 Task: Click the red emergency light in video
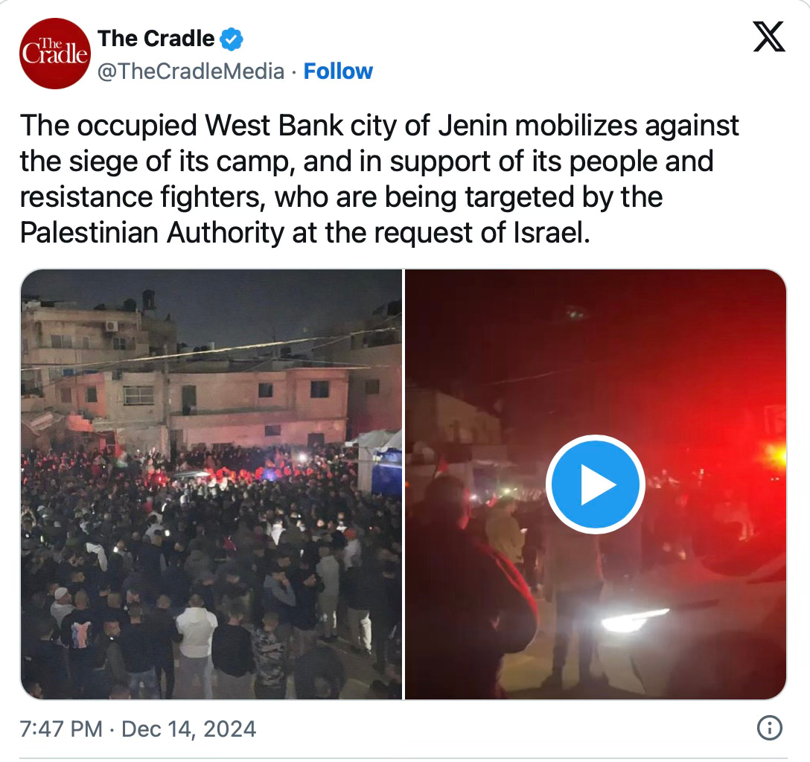775,455
